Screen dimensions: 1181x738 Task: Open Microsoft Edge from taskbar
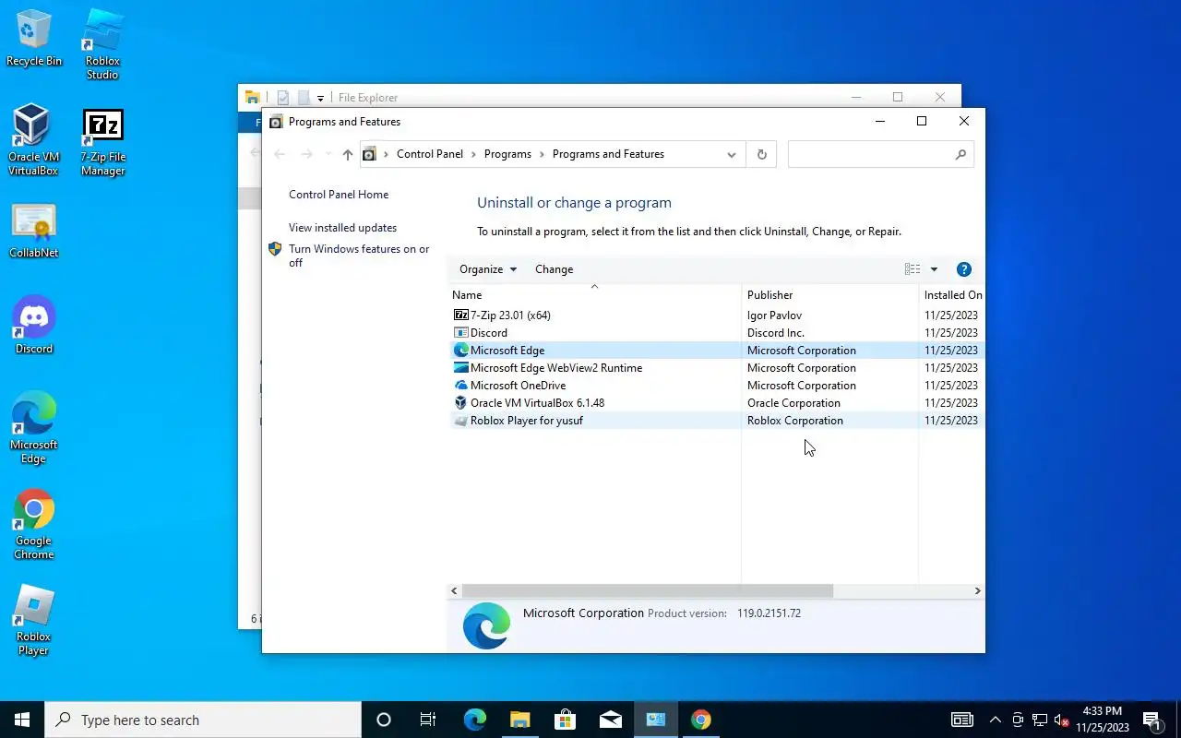click(474, 720)
